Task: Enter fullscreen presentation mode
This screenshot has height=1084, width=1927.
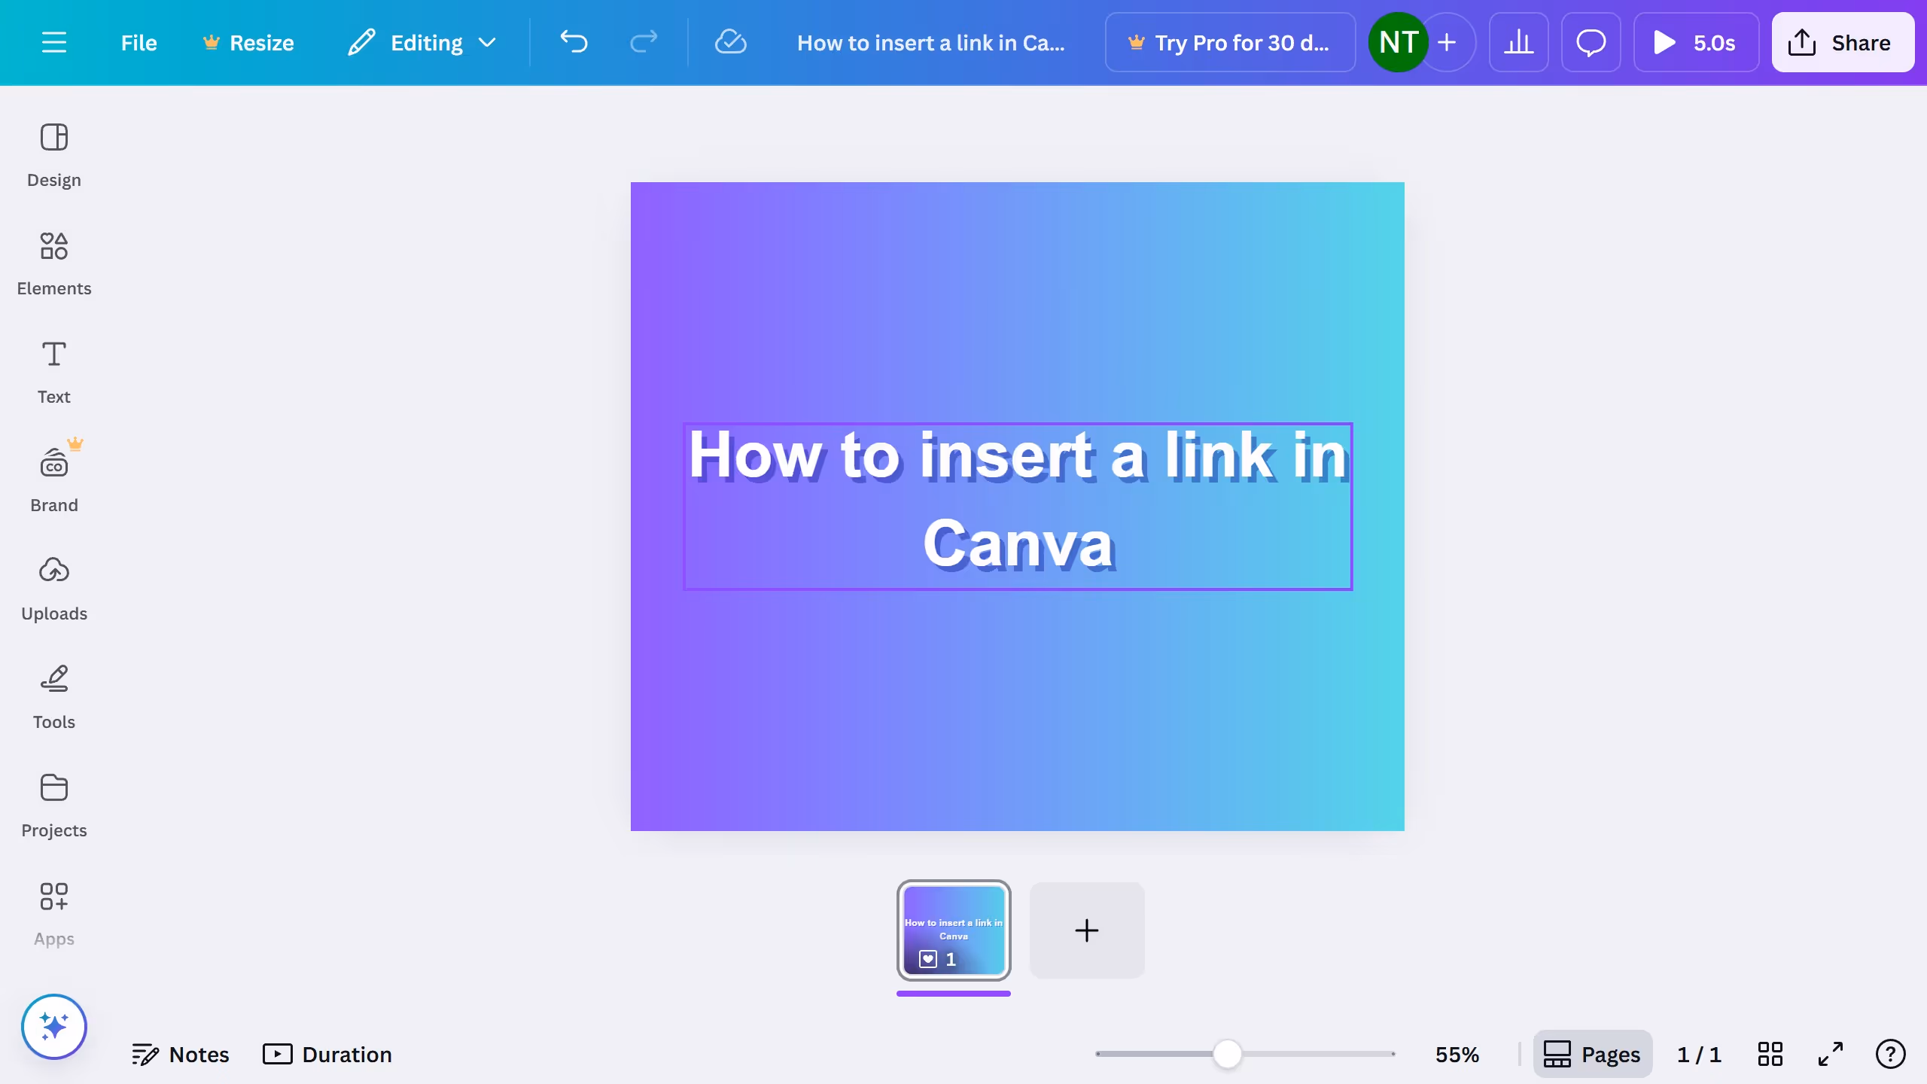Action: click(1830, 1054)
